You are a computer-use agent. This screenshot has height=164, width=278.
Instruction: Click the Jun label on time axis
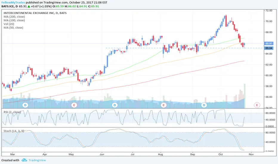(102, 154)
